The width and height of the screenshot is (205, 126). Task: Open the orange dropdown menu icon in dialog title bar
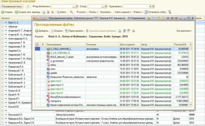point(39,18)
